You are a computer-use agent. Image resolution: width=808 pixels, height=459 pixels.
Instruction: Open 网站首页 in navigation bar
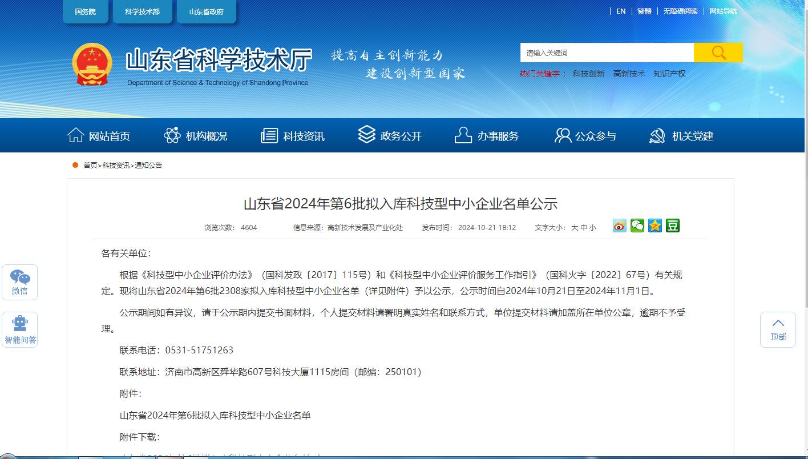point(99,136)
